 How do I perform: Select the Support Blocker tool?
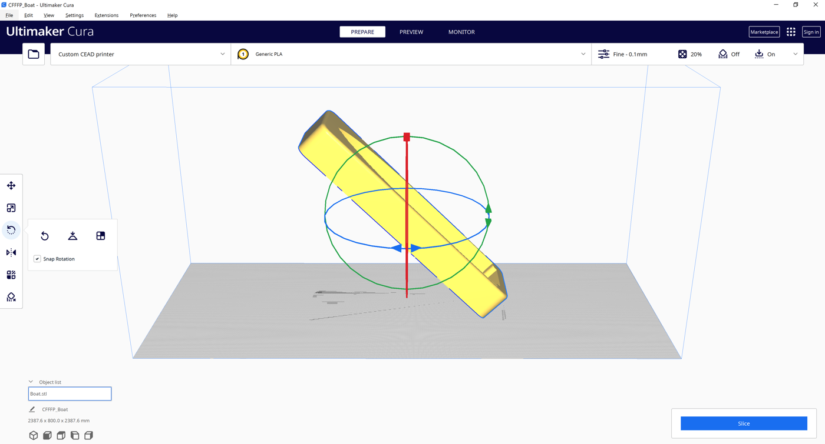pyautogui.click(x=11, y=298)
